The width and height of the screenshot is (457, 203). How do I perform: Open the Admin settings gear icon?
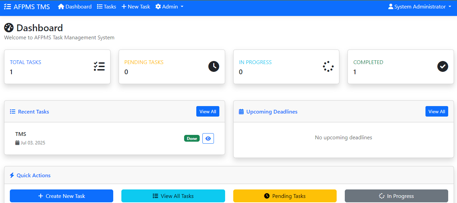[x=158, y=6]
